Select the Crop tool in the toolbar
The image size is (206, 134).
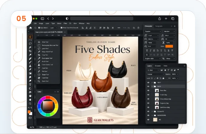click(x=30, y=51)
